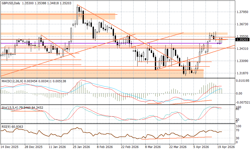
Task: Click the current price label 1.35203
Action: [x=242, y=39]
